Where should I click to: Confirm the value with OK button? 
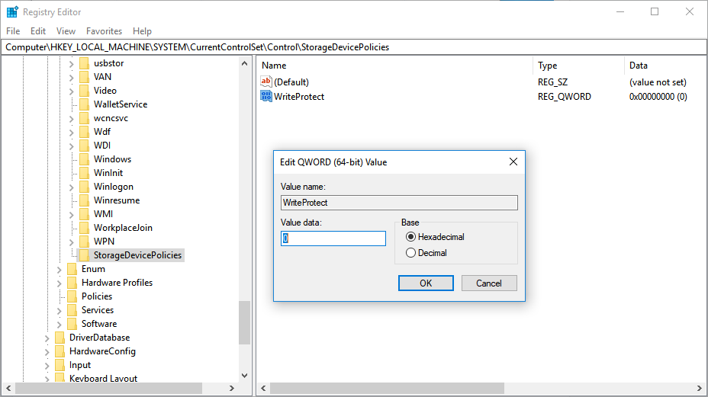pyautogui.click(x=426, y=283)
